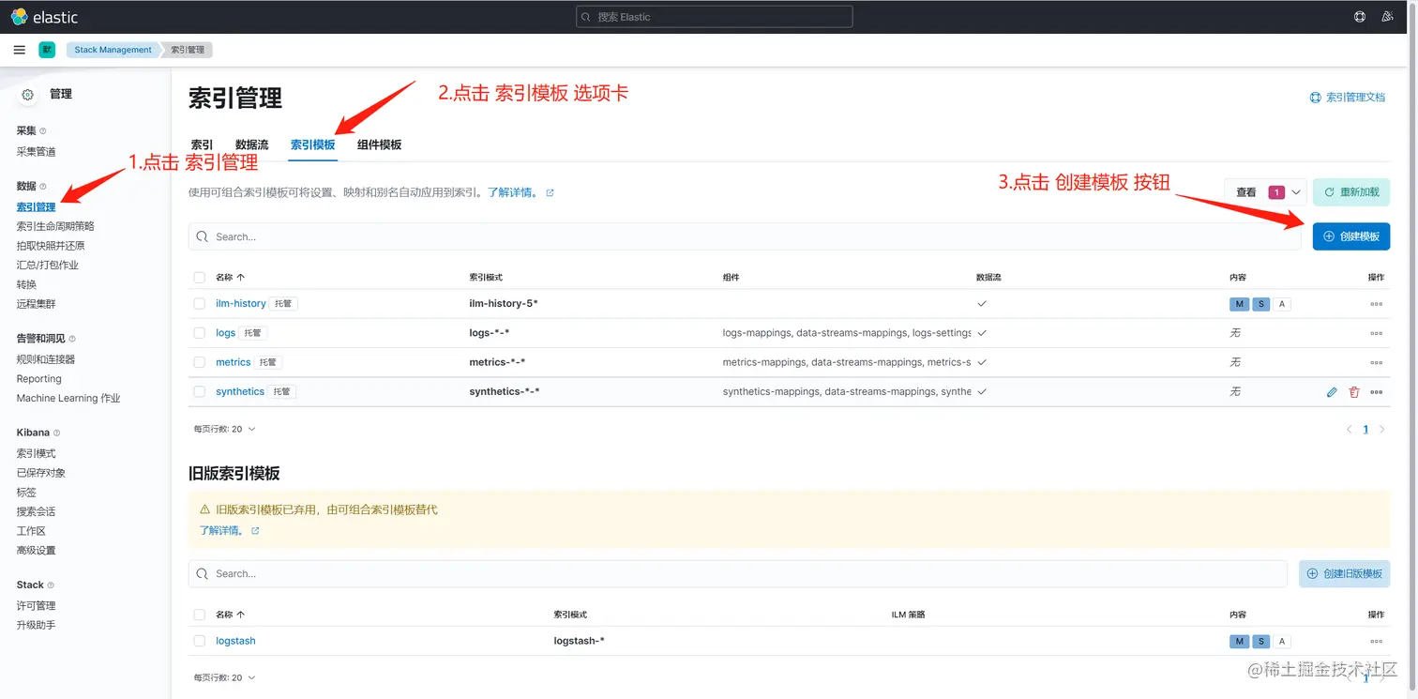Click the edit pencil for synthetics row
Image resolution: width=1418 pixels, height=699 pixels.
pyautogui.click(x=1332, y=392)
